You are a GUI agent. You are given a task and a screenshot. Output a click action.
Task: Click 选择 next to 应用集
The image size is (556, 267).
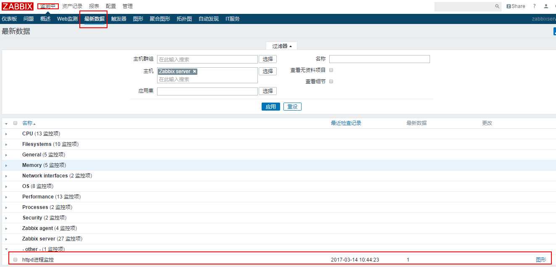pos(268,91)
